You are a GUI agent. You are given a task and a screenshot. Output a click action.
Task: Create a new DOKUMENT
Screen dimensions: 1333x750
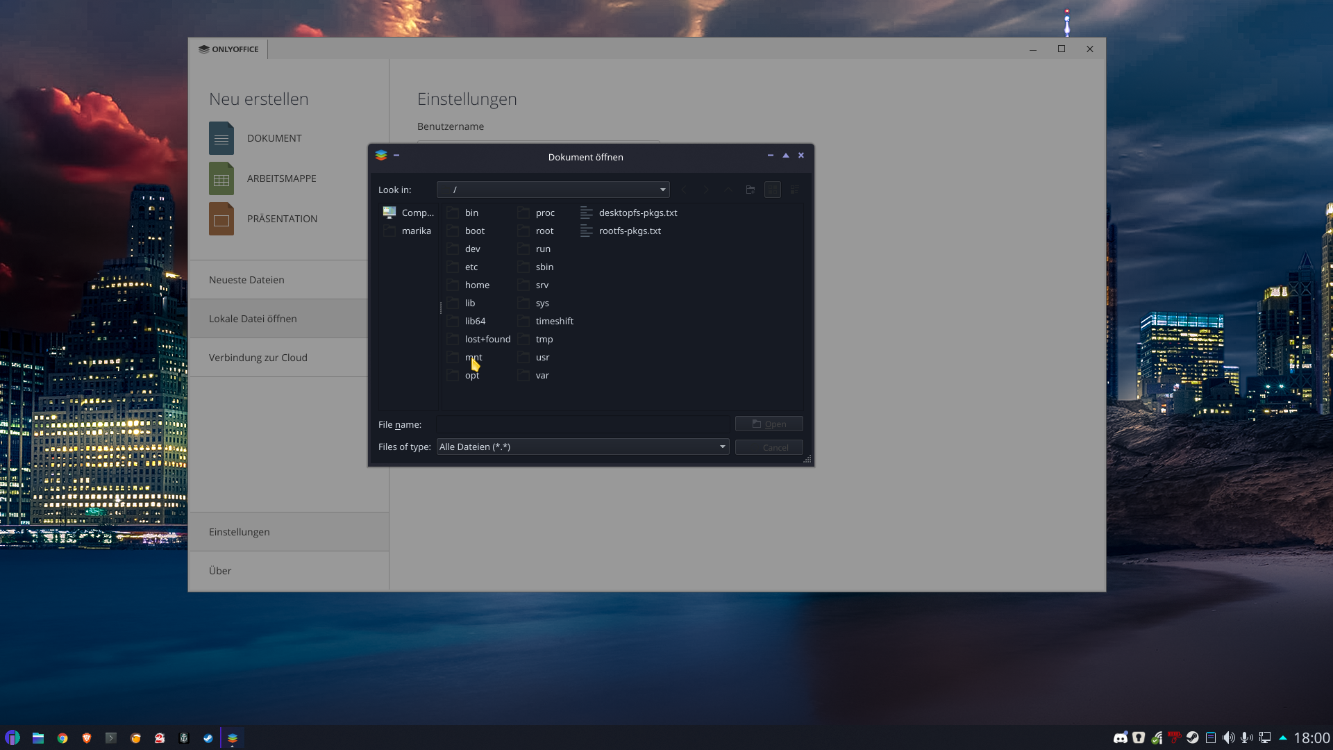(274, 137)
